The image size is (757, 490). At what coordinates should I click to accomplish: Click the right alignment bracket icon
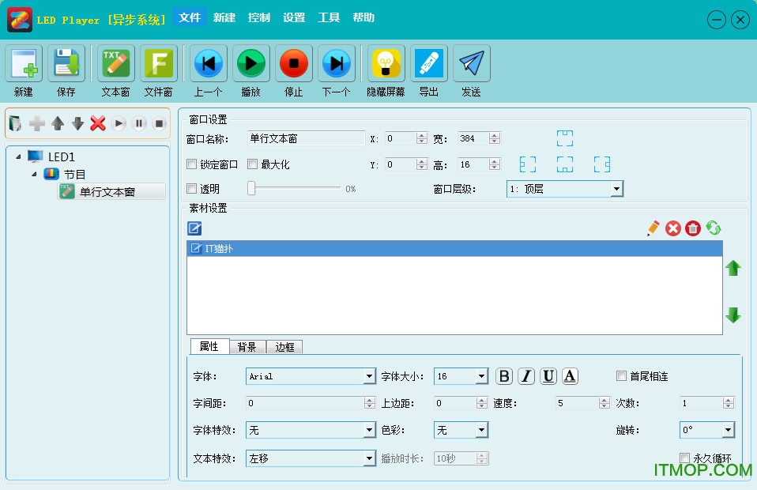click(x=602, y=164)
